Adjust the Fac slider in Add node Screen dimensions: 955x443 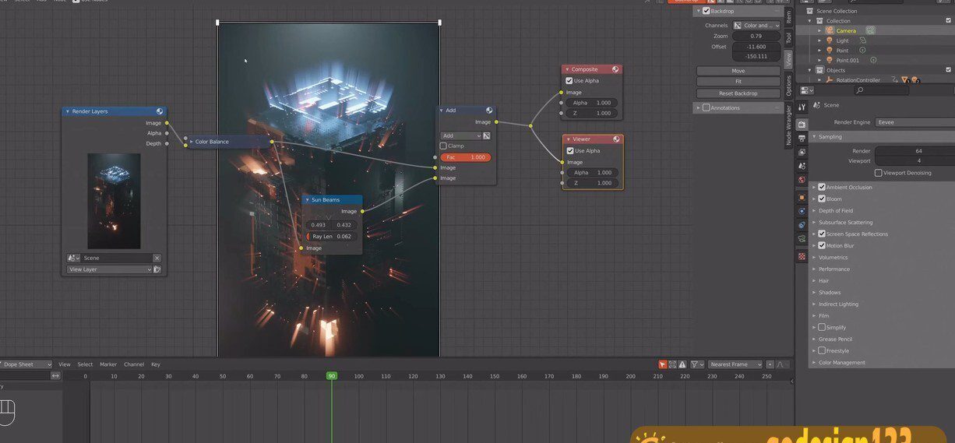click(x=466, y=157)
